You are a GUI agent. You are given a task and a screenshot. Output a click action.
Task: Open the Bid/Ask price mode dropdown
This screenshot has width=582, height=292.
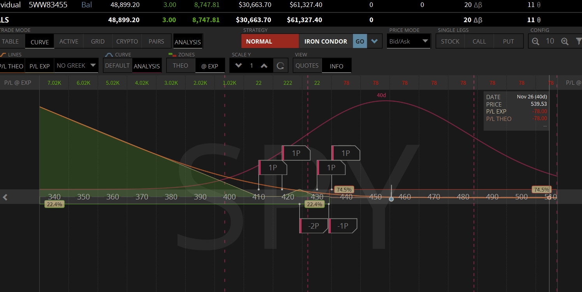click(x=409, y=41)
